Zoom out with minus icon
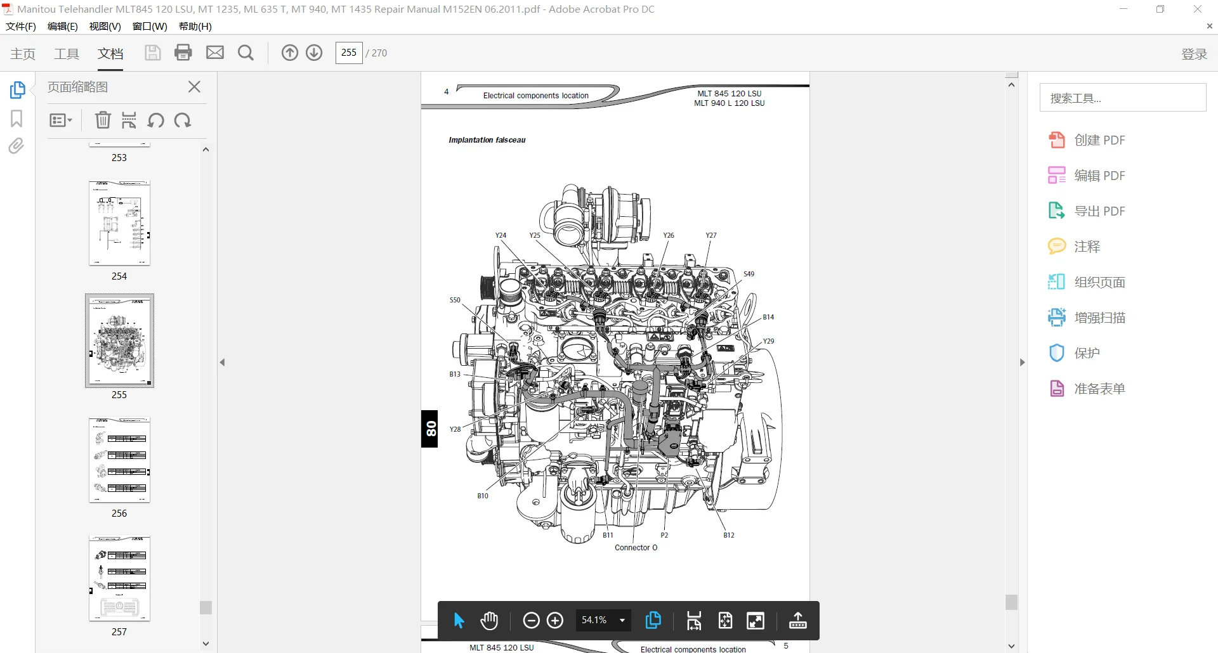Viewport: 1218px width, 653px height. 531,621
